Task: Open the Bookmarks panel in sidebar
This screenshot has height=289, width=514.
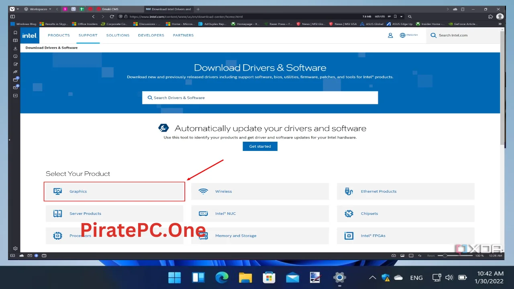Action: point(15,33)
